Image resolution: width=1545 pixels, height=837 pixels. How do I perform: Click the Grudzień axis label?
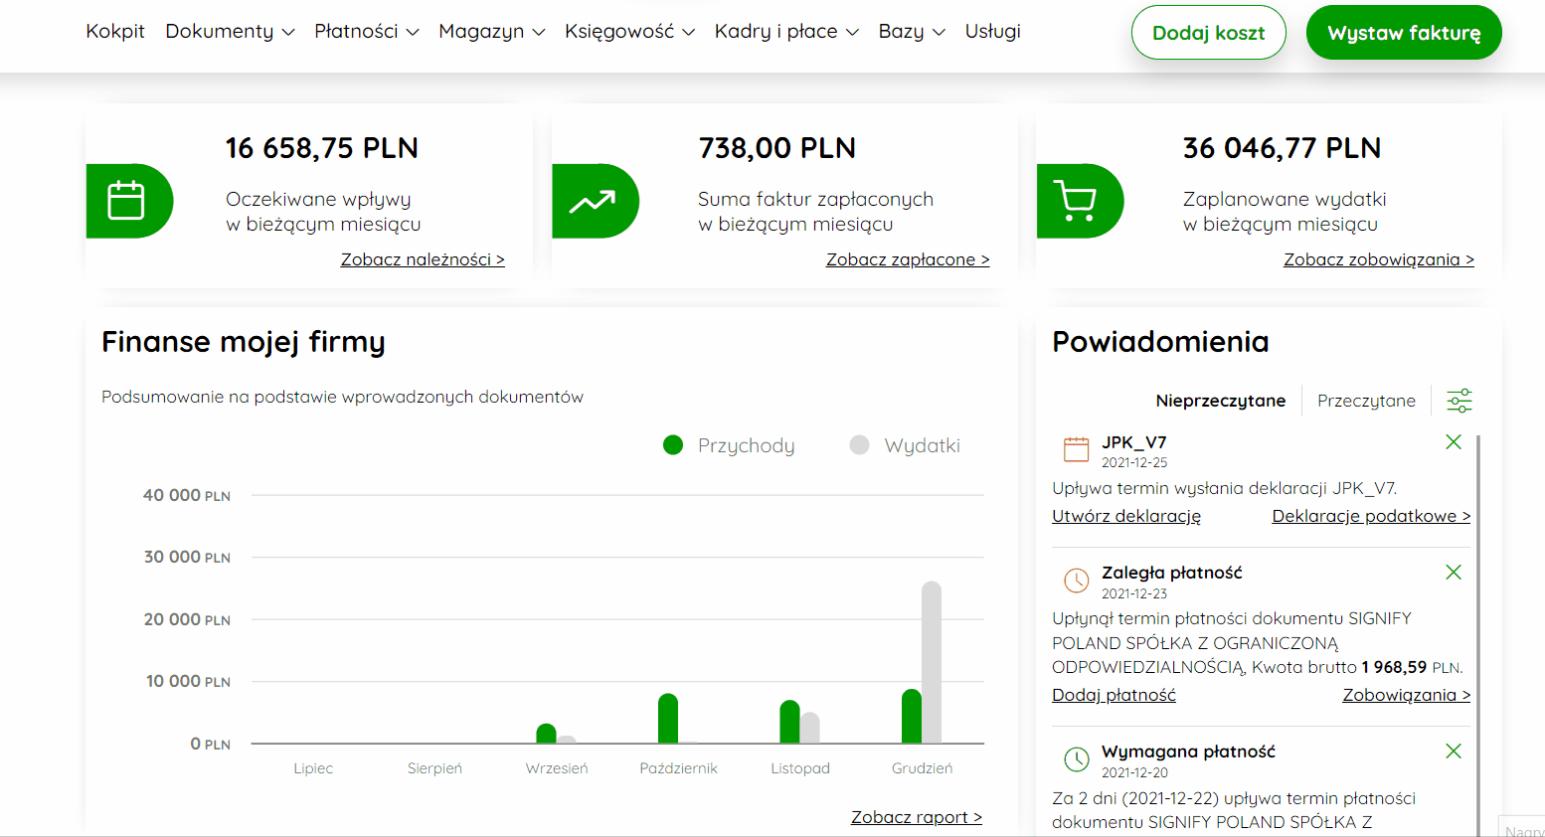click(x=922, y=768)
